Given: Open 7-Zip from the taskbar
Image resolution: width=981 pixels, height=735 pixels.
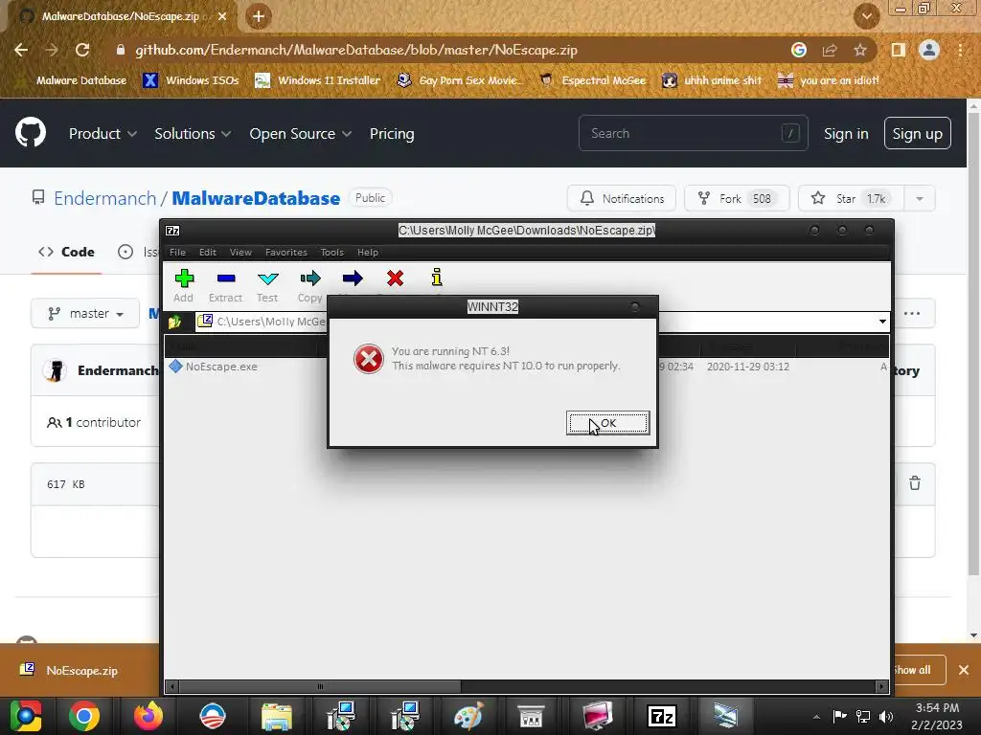Looking at the screenshot, I should click(661, 716).
